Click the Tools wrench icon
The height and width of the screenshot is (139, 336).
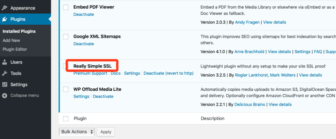click(5, 73)
